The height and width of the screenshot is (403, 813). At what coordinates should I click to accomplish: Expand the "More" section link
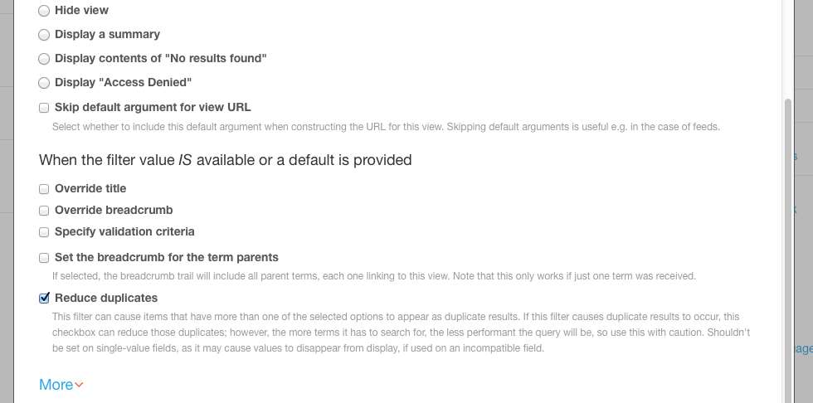coord(56,385)
